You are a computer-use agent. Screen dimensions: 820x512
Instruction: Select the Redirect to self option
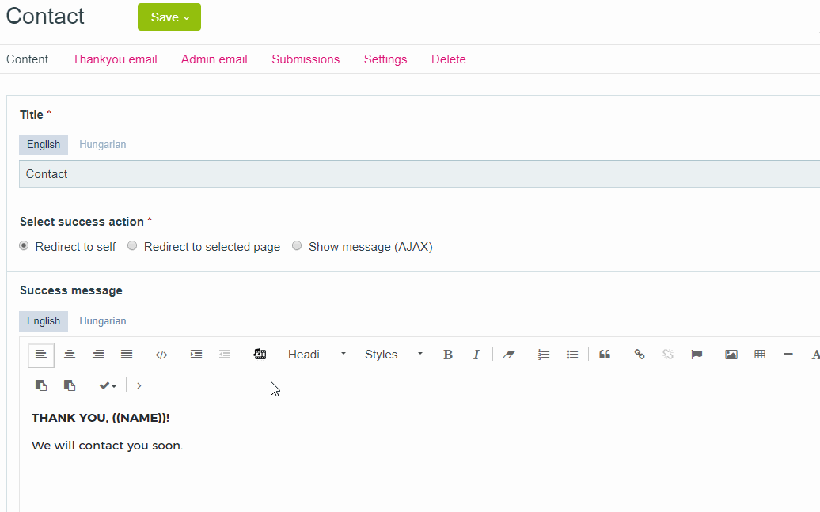coord(25,246)
